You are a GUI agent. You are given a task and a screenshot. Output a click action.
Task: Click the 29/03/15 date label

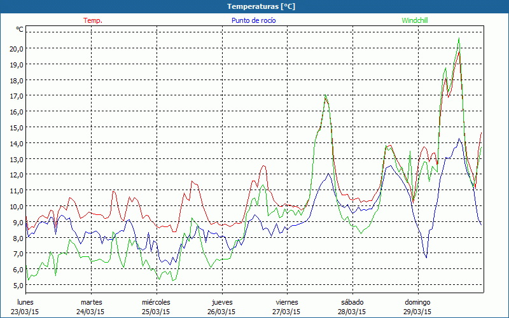coord(417,312)
